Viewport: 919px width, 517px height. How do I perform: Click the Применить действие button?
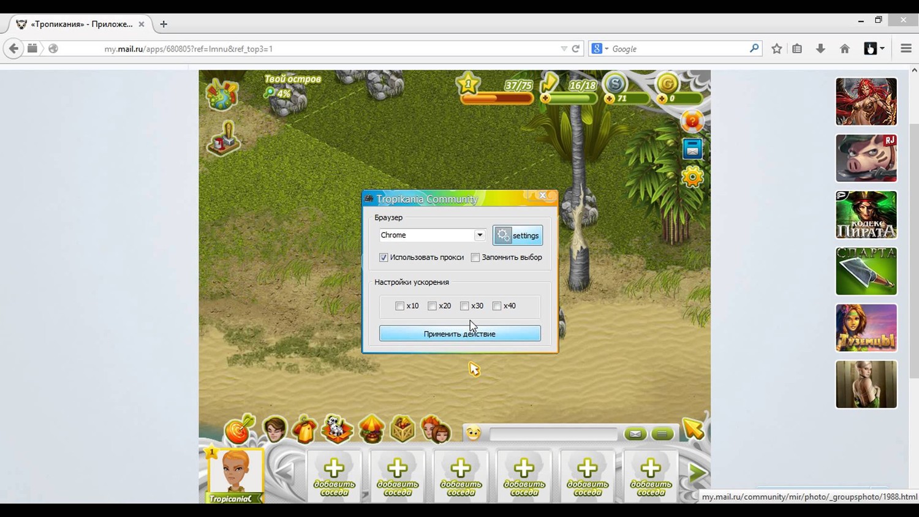[x=459, y=334]
